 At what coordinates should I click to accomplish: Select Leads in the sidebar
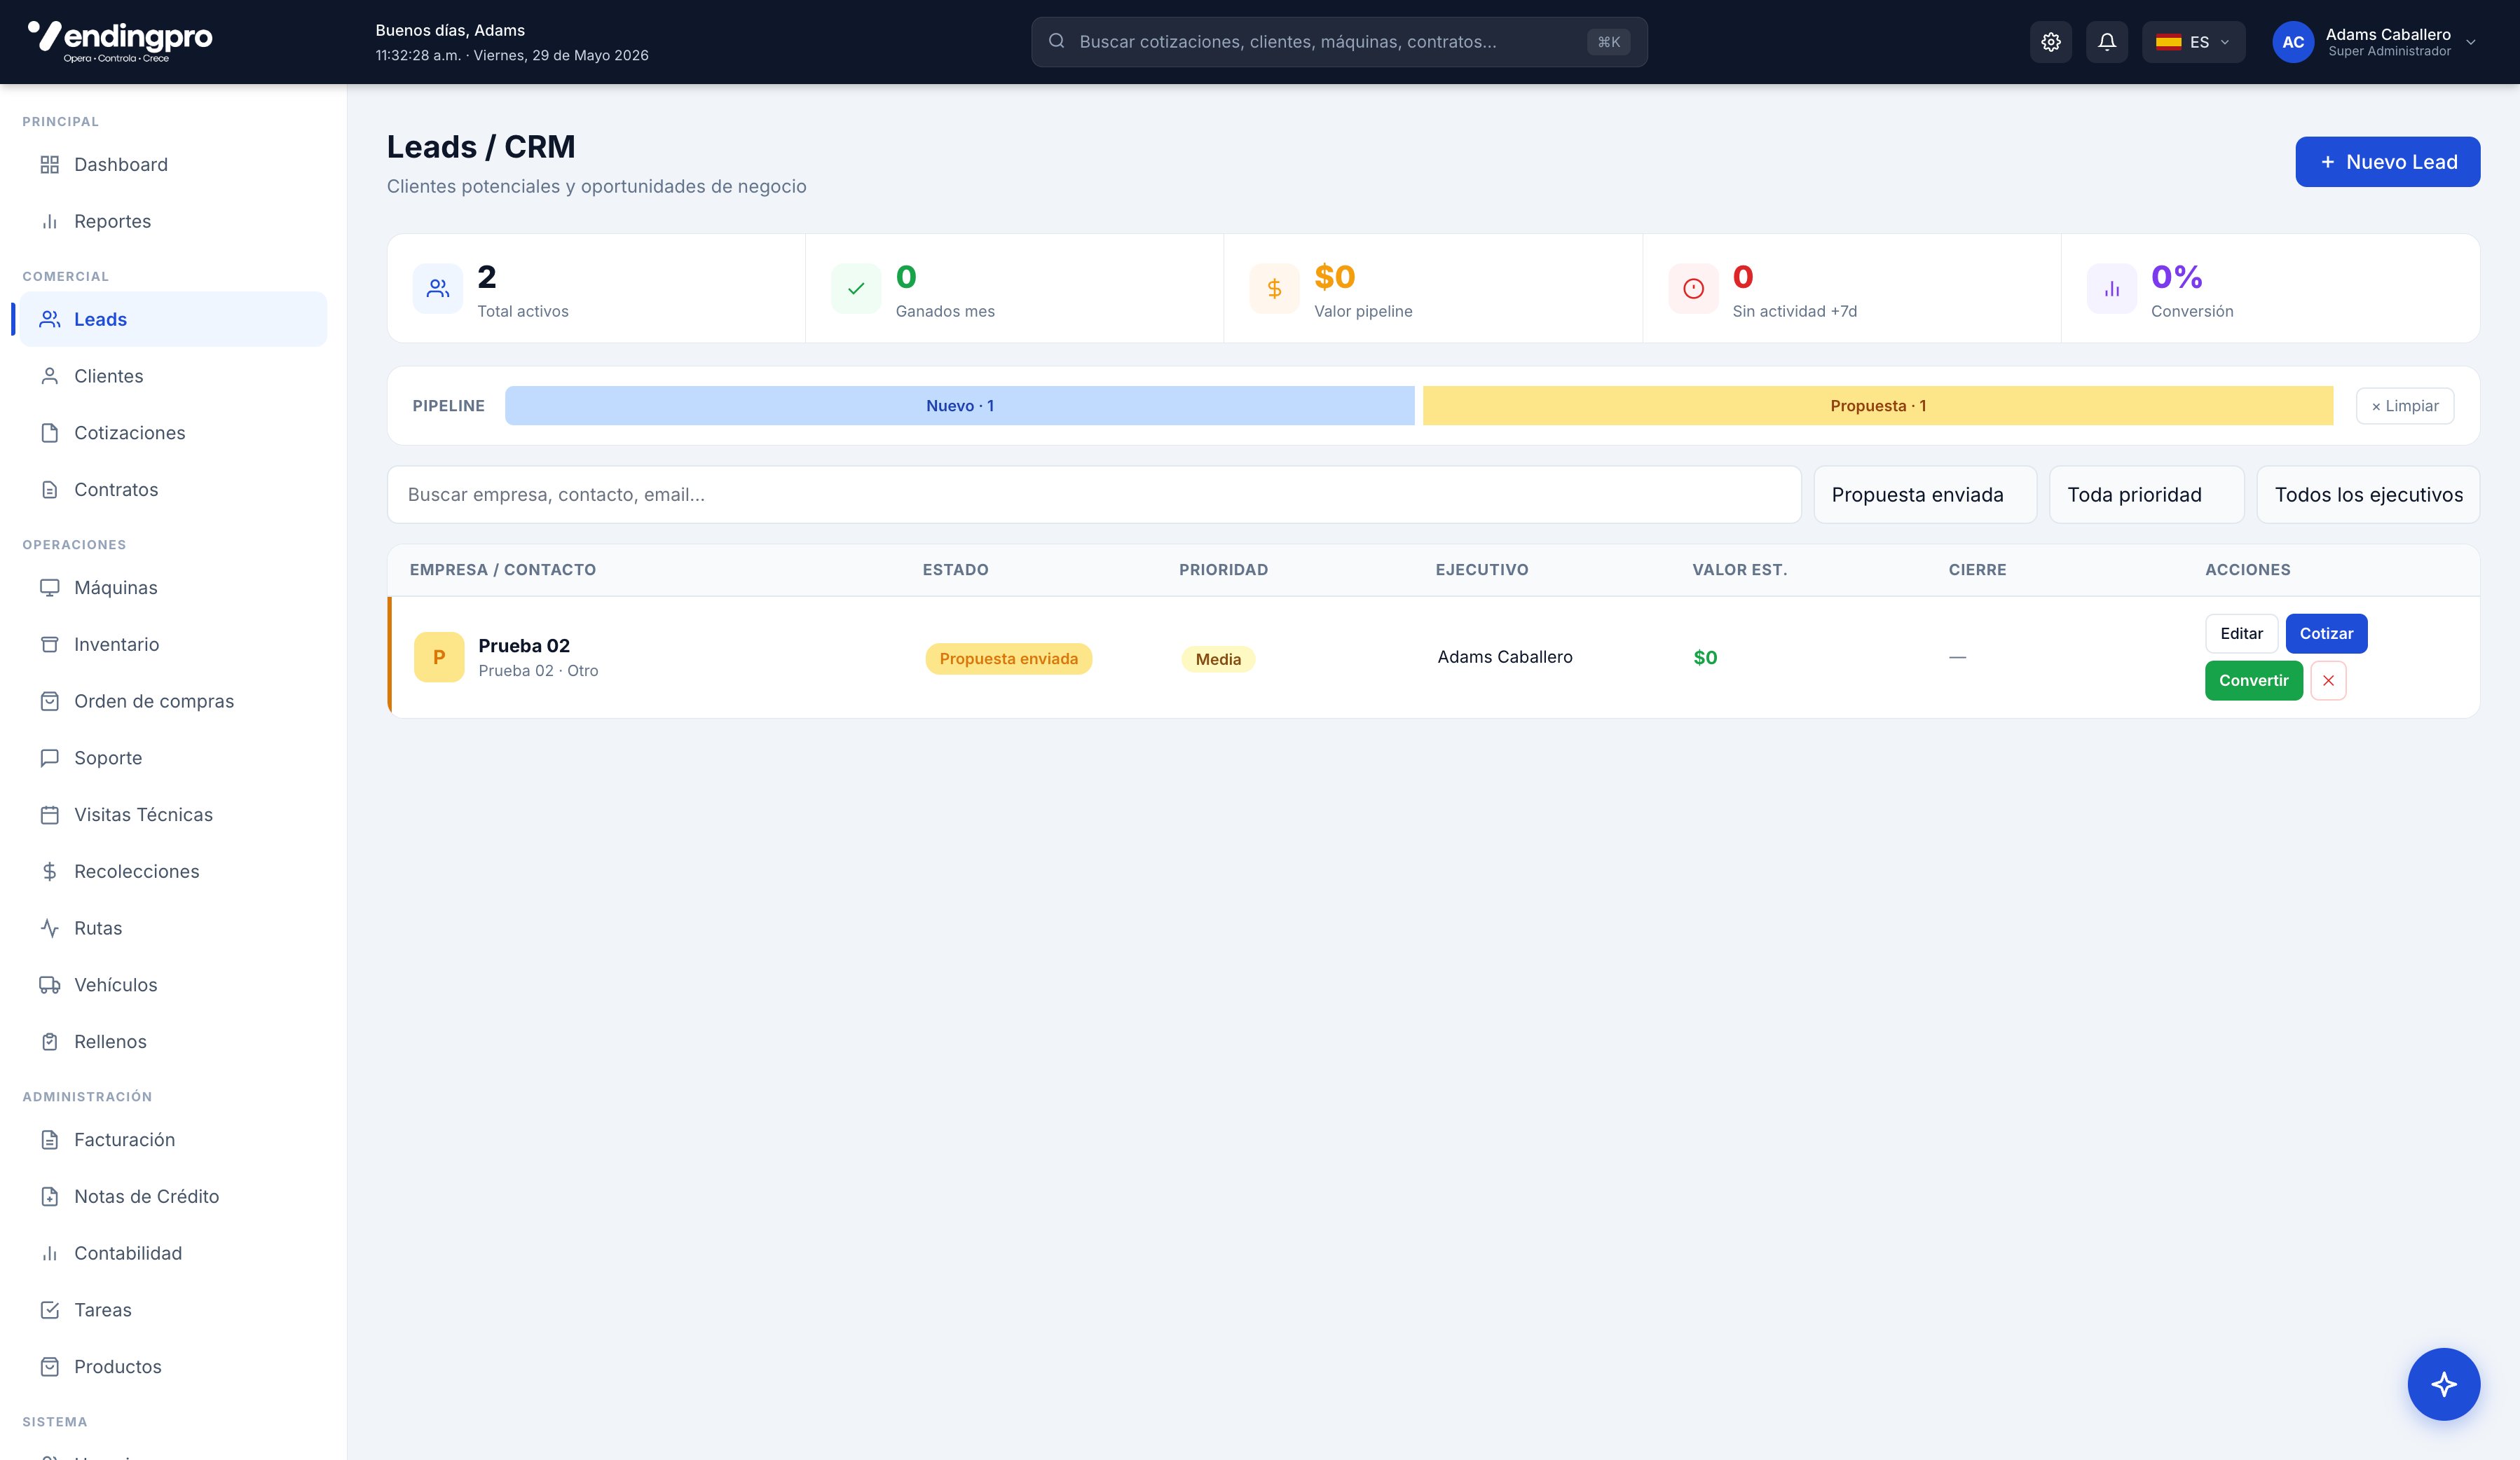(173, 319)
